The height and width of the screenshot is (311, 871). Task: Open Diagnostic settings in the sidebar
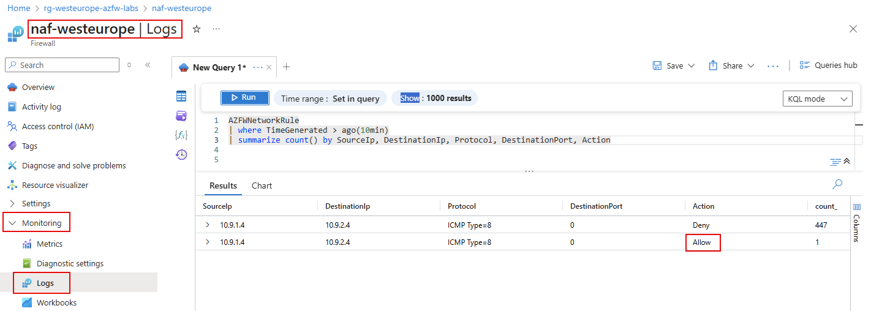coord(70,263)
